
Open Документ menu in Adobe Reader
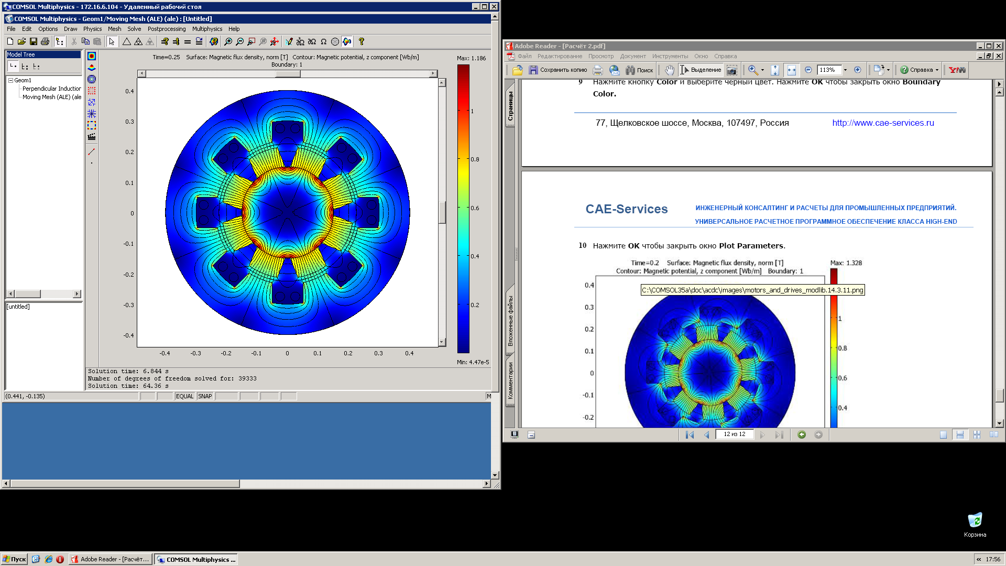[x=633, y=56]
